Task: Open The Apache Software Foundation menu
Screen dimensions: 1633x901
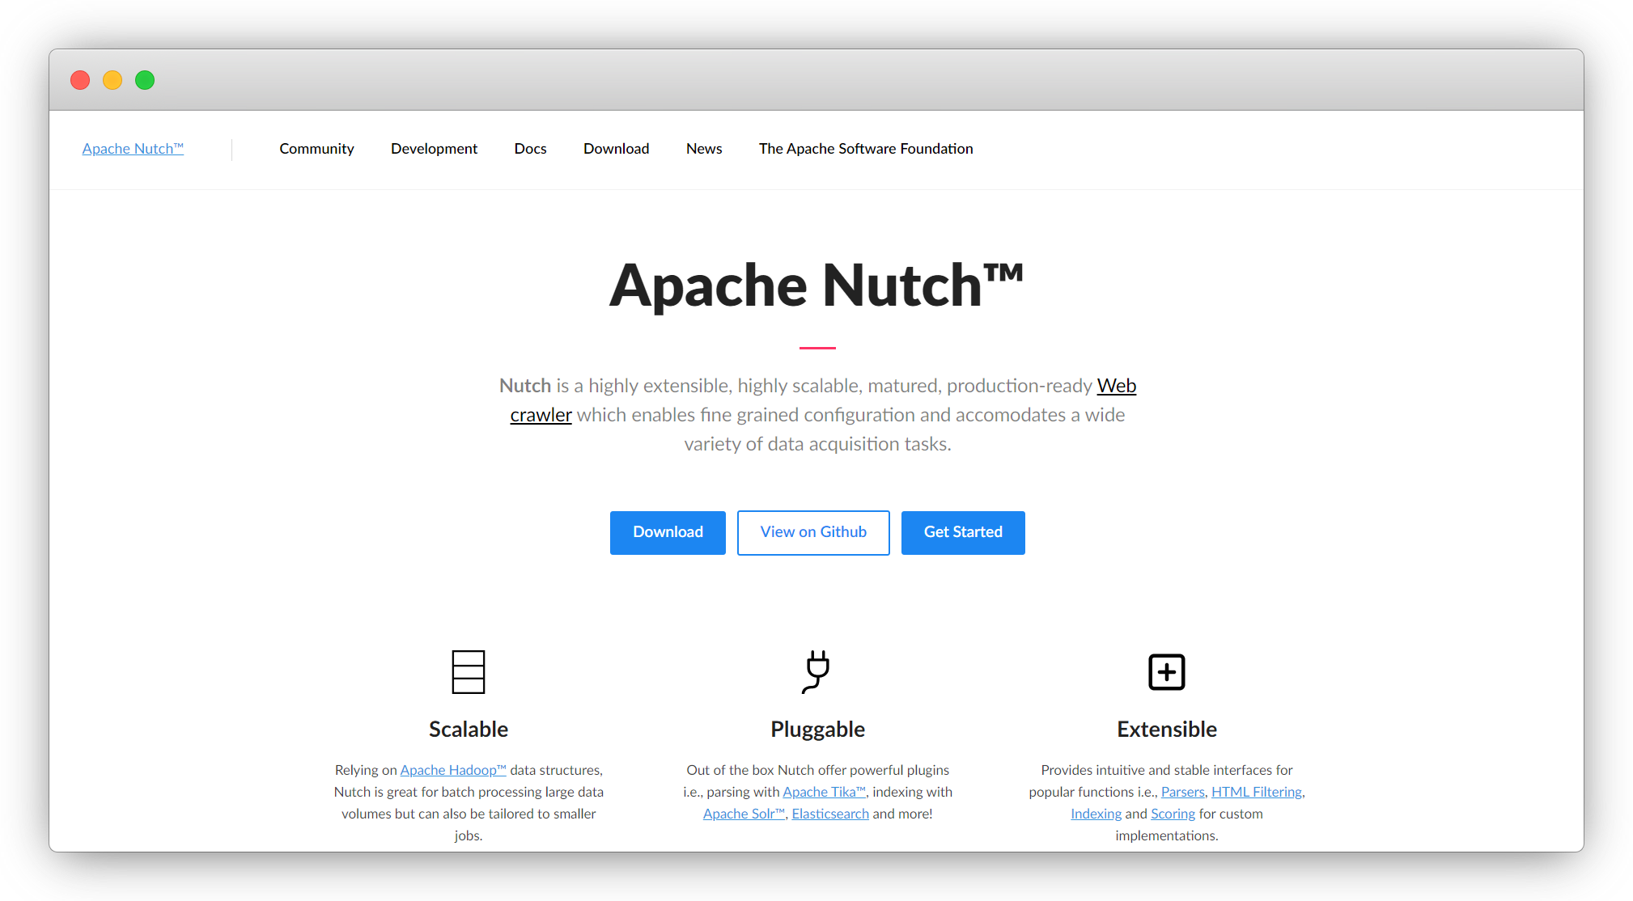Action: coord(866,149)
